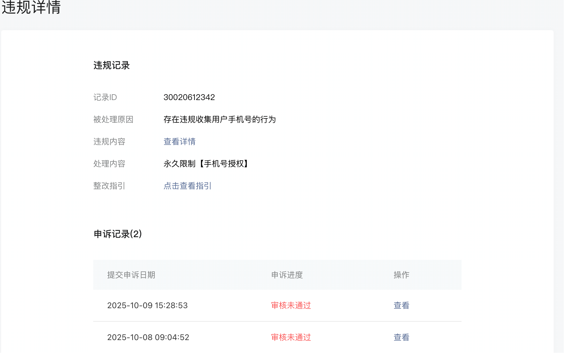This screenshot has width=564, height=353.
Task: Select the 2025-10-08 09:04:52 date cell
Action: pos(148,337)
